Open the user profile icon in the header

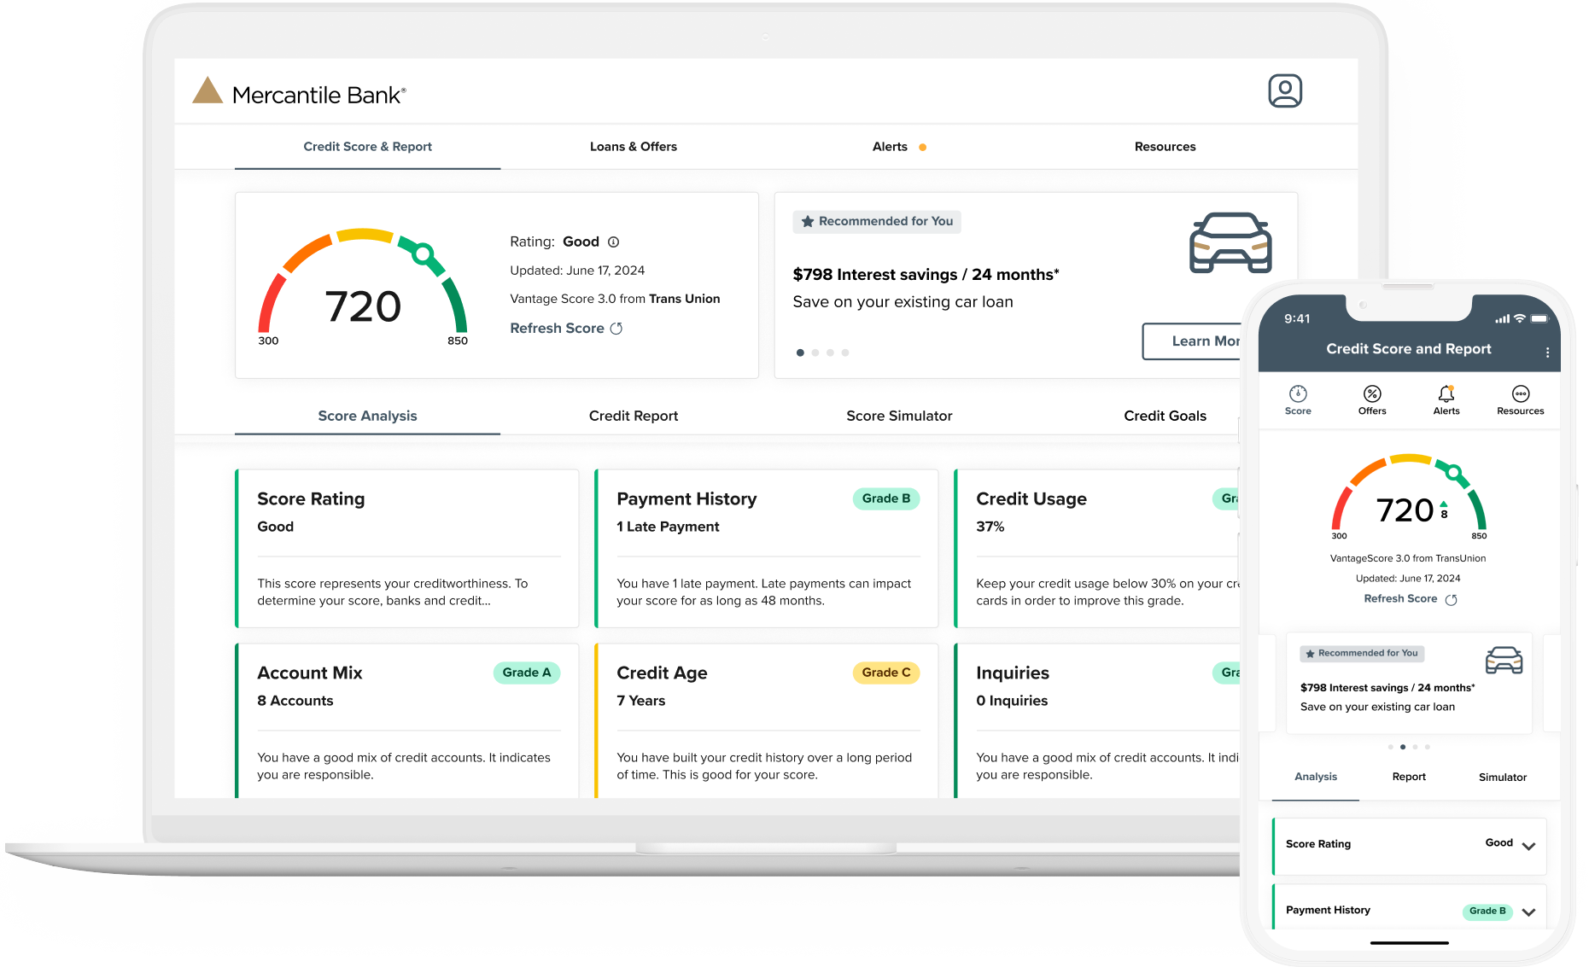(1284, 90)
